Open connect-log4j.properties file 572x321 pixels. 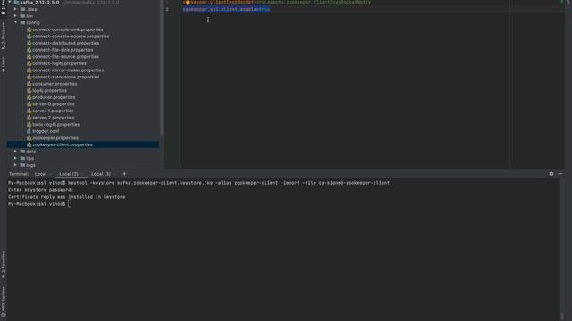(59, 63)
